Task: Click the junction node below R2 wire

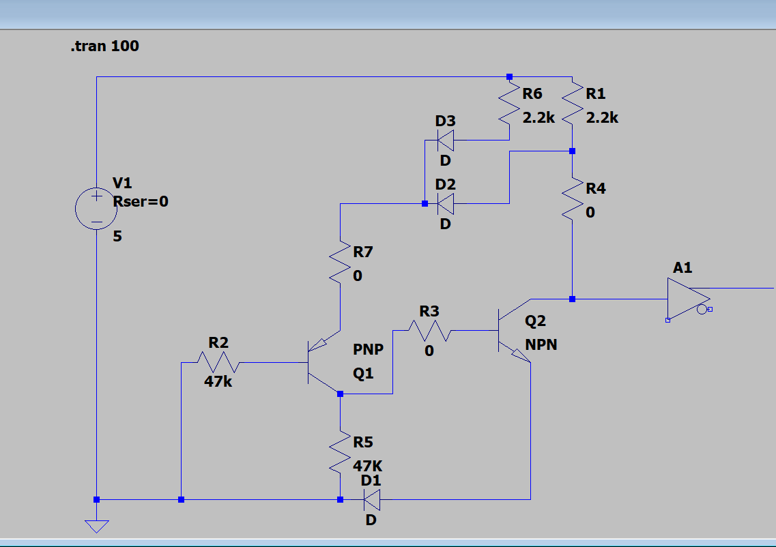Action: pyautogui.click(x=181, y=499)
